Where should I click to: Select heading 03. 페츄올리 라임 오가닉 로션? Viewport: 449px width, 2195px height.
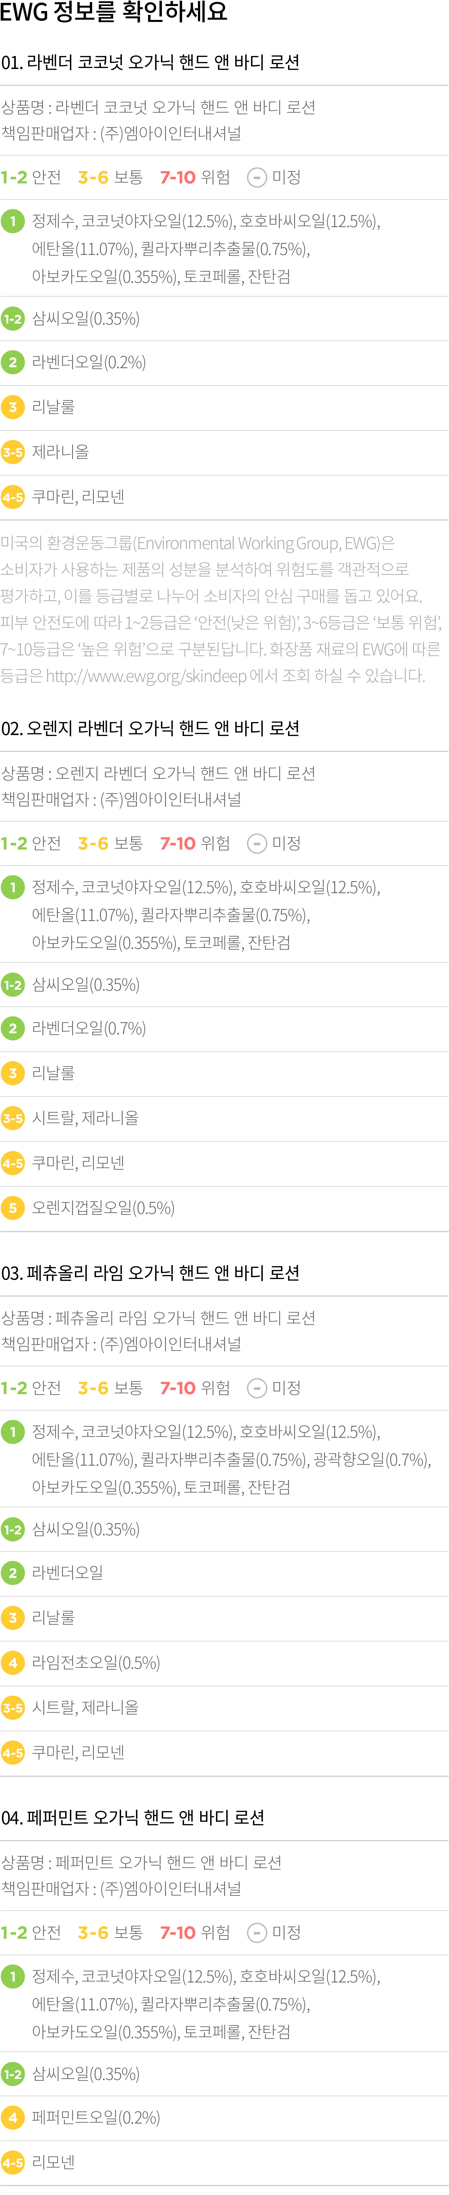coord(151,1273)
